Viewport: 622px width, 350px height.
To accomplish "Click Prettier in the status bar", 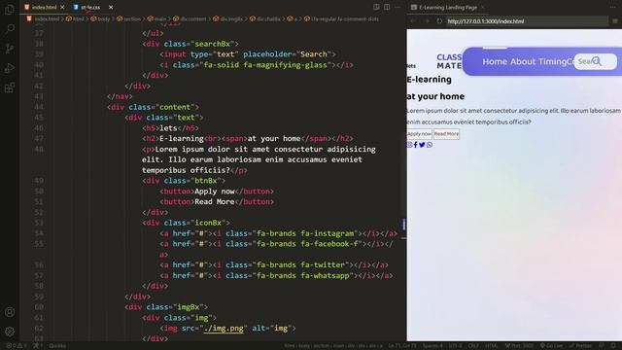I will [580, 346].
